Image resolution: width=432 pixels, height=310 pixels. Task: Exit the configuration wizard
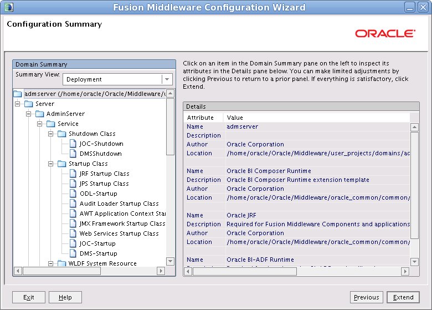(29, 297)
